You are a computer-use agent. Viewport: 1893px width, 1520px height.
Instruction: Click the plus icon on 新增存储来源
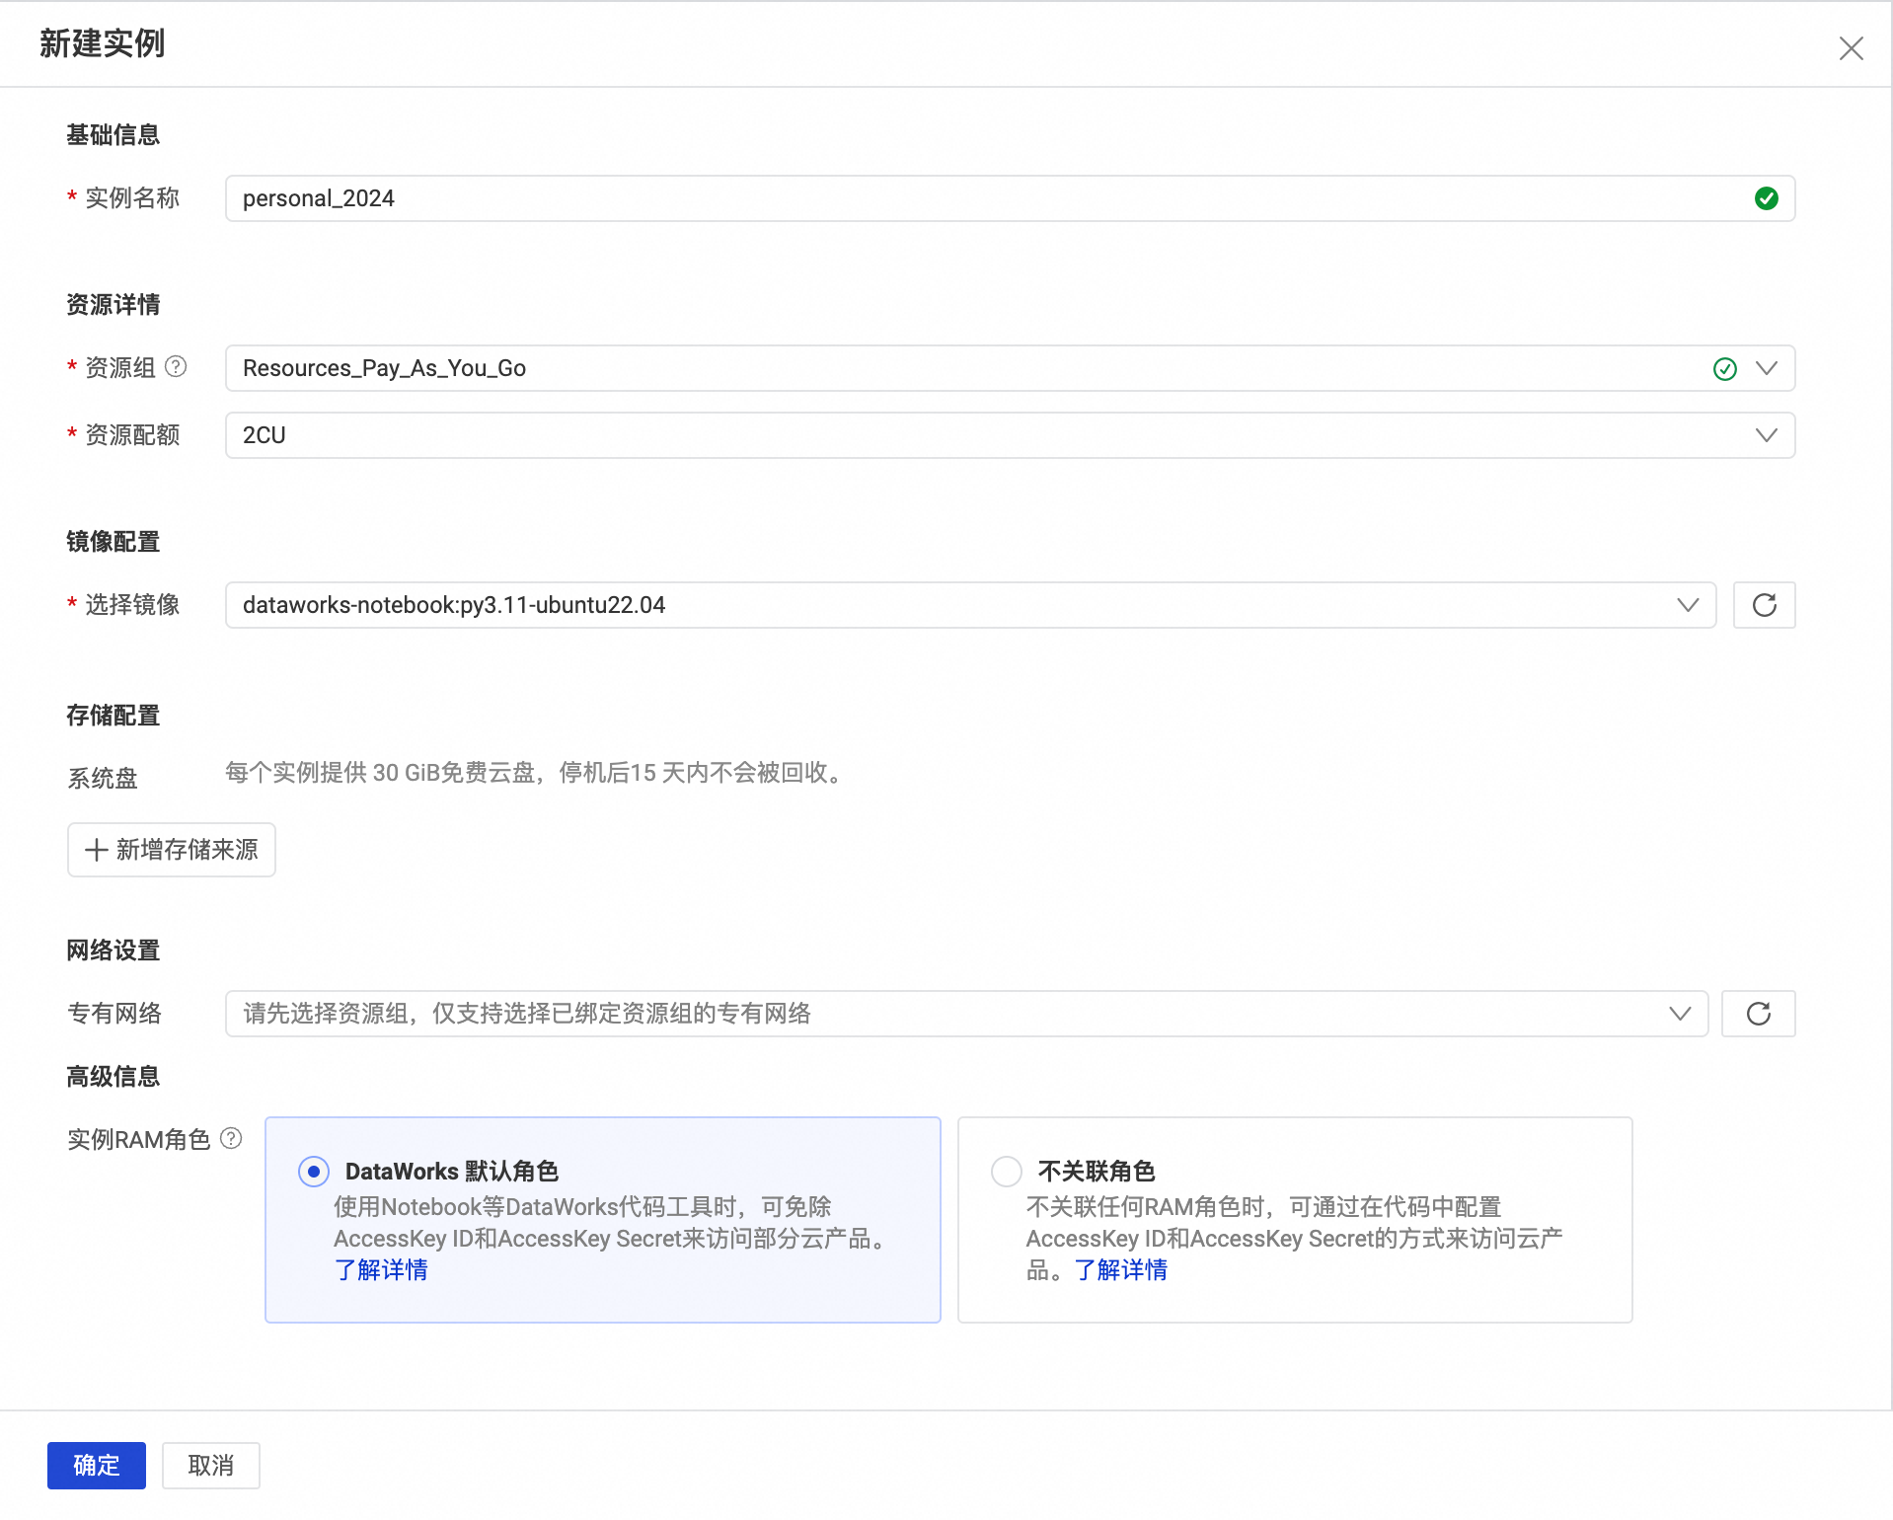(96, 850)
